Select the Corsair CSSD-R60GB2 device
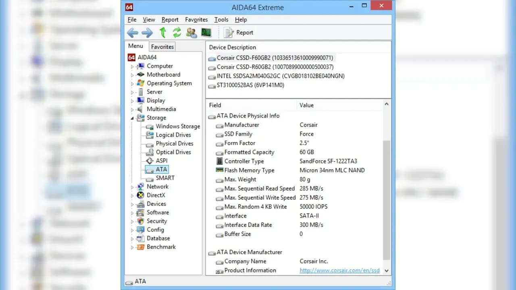This screenshot has height=290, width=516. pos(275,67)
